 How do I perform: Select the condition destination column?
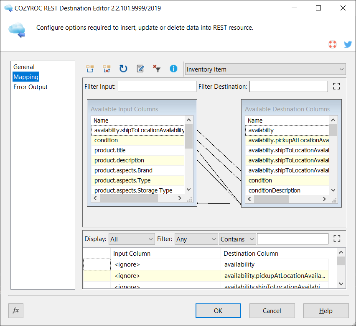coord(287,180)
